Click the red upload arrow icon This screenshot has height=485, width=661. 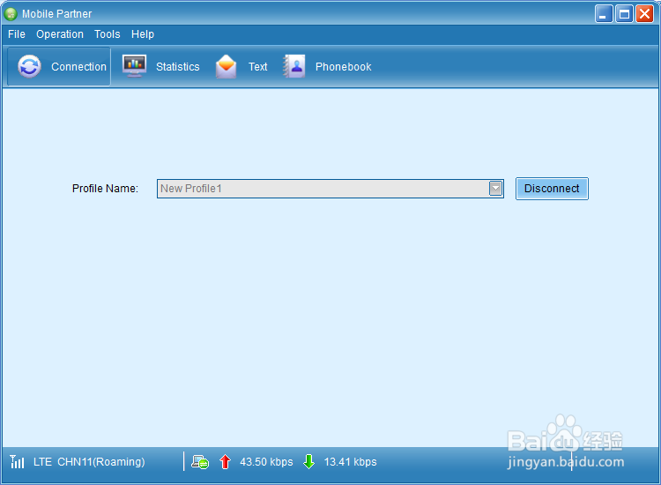pos(225,462)
